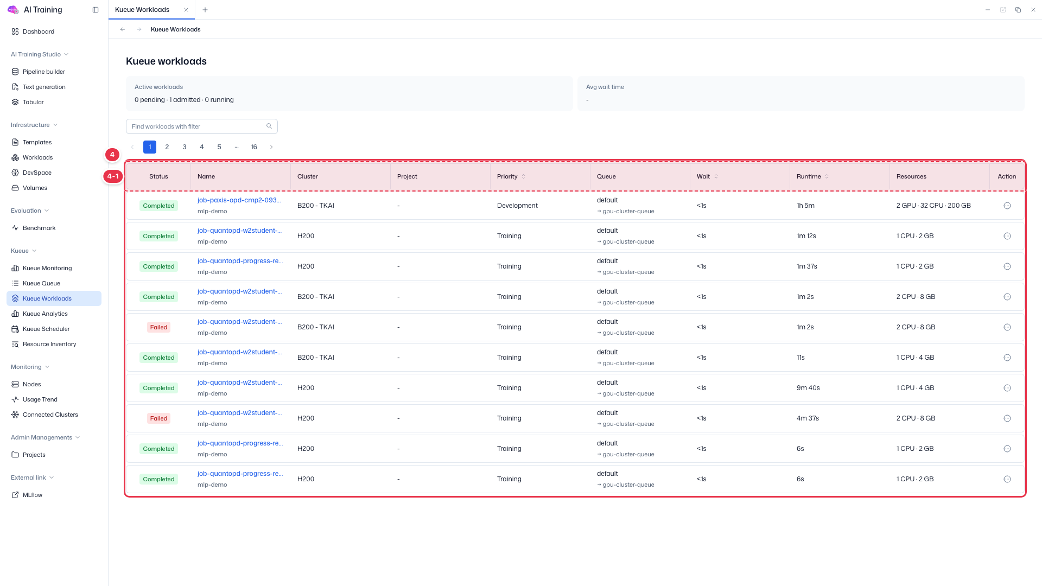Collapse the AI Training Studio section
Viewport: 1042px width, 586px height.
(x=40, y=54)
